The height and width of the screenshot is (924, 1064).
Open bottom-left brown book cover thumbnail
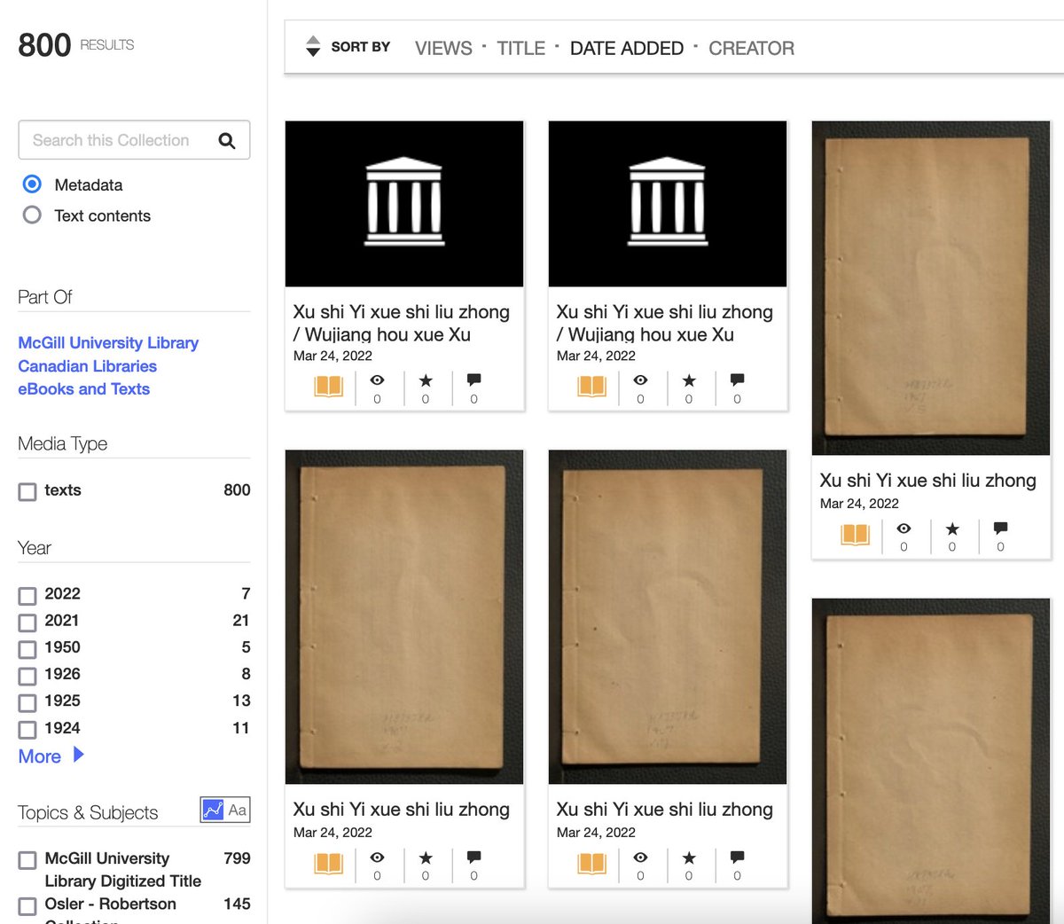404,617
